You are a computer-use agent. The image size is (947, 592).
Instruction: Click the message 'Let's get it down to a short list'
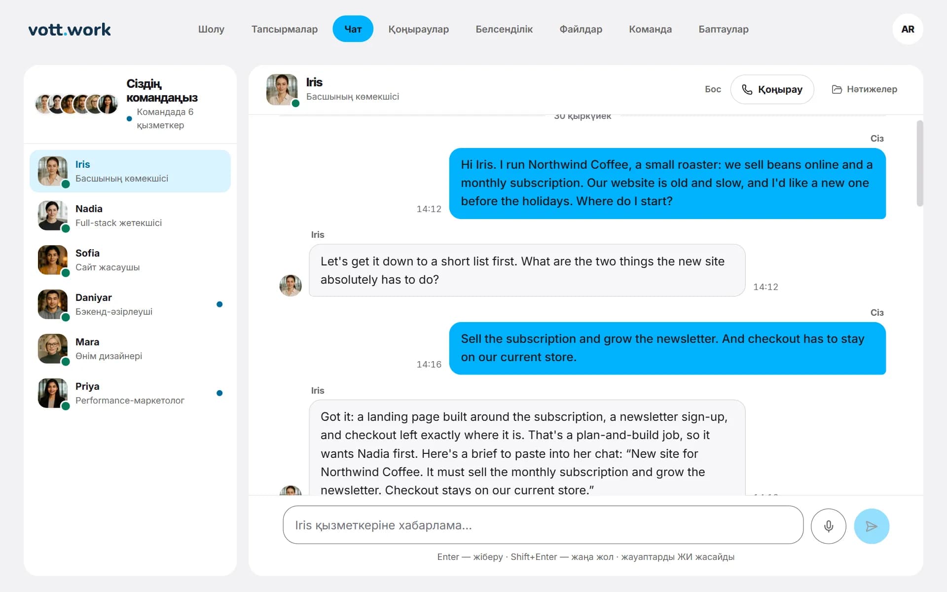coord(527,270)
